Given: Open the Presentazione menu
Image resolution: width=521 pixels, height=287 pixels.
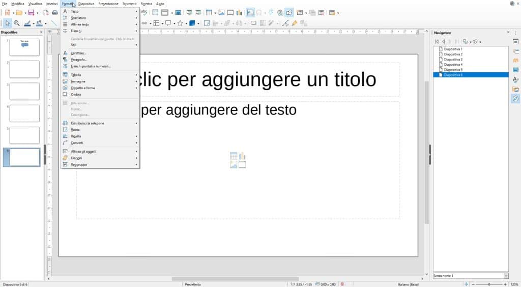Looking at the screenshot, I should point(108,4).
